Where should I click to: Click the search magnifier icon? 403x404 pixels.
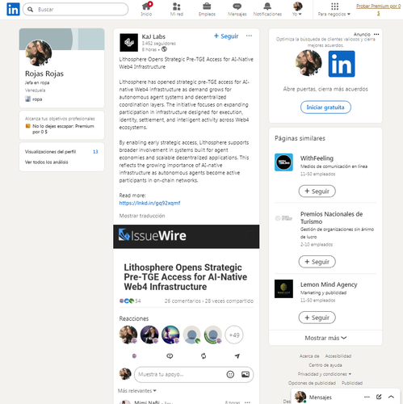pos(31,10)
